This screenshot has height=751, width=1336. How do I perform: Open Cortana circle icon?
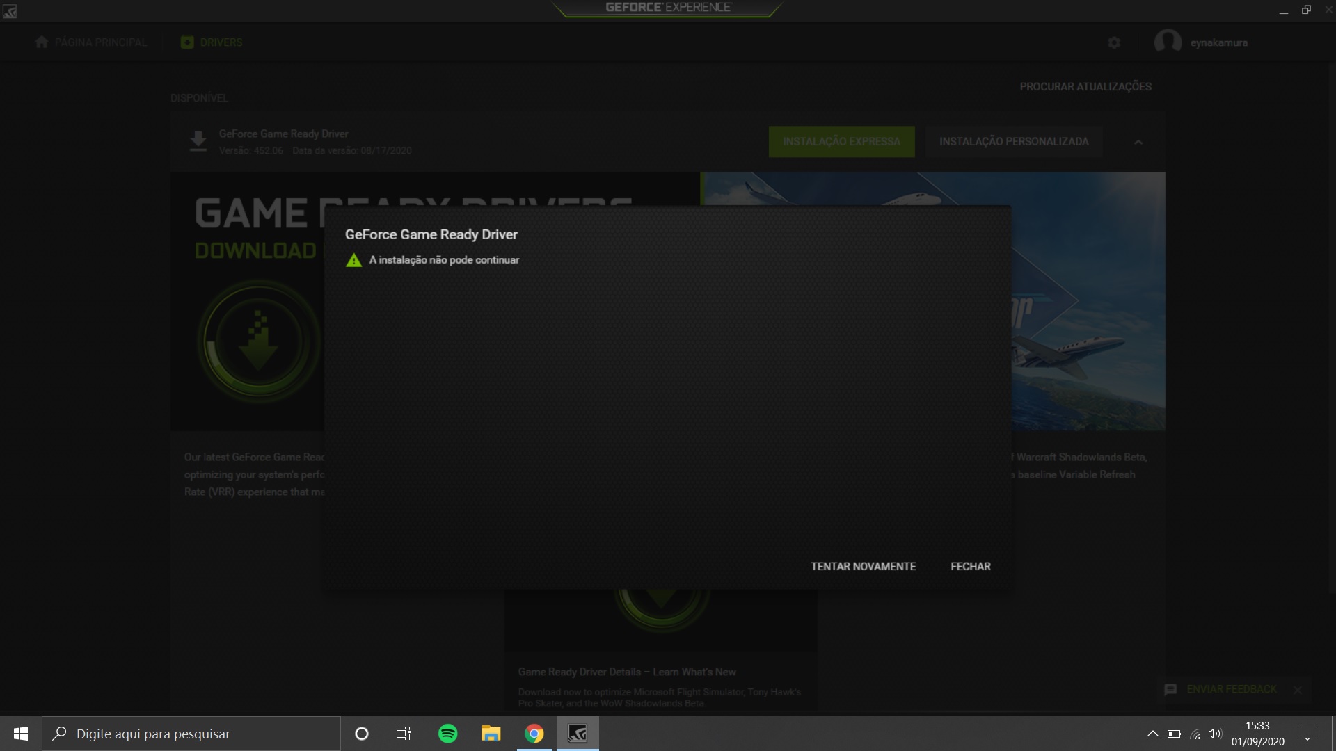click(361, 734)
